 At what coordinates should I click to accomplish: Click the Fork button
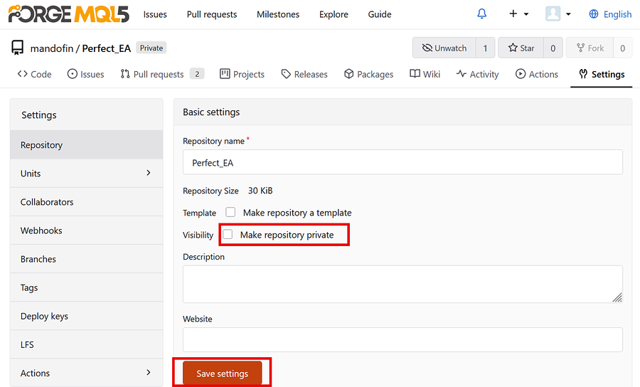pyautogui.click(x=590, y=48)
